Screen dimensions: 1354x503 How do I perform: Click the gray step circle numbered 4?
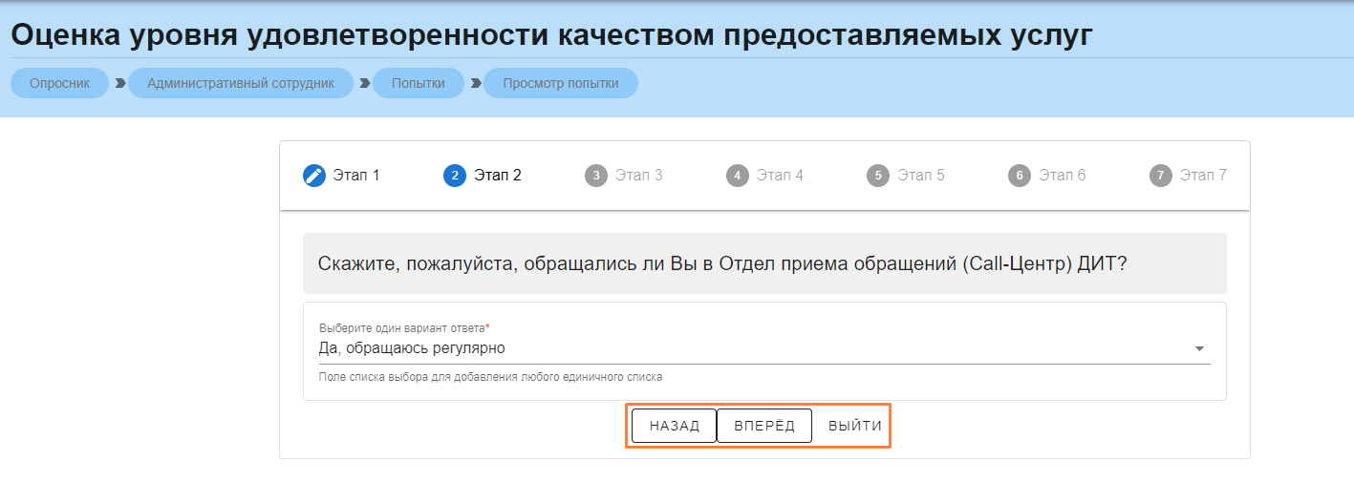737,176
